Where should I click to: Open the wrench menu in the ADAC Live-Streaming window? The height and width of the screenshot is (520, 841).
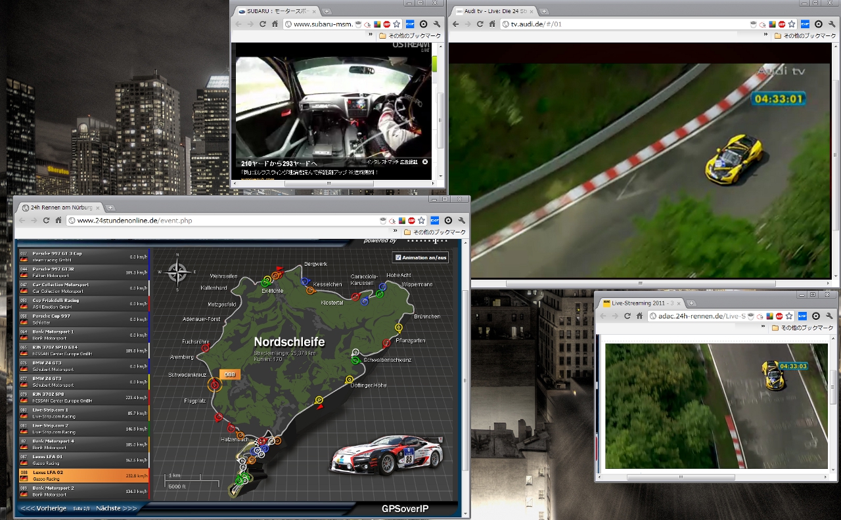[830, 316]
